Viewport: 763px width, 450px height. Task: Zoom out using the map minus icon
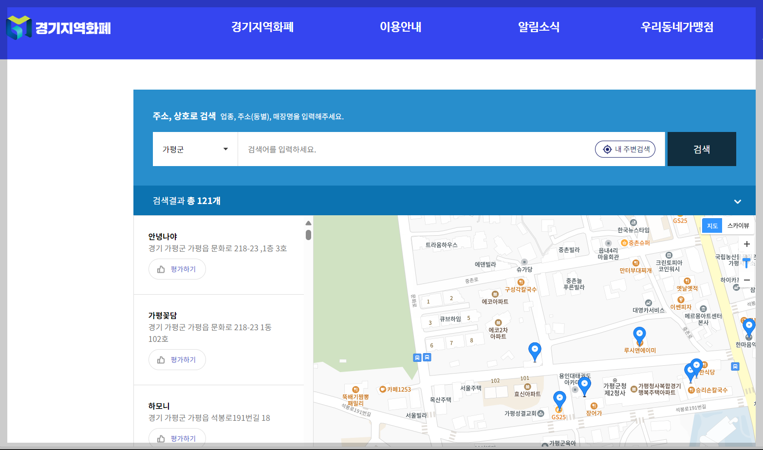coord(746,280)
